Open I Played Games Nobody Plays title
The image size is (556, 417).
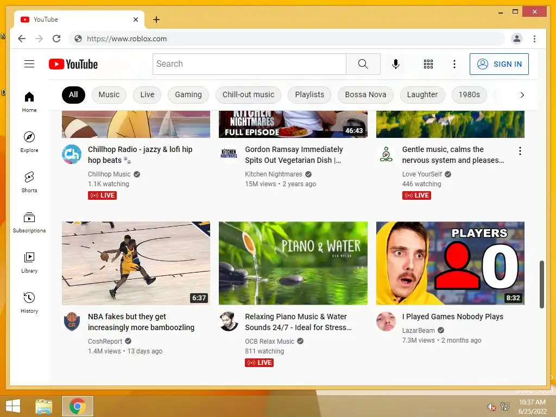pos(452,317)
